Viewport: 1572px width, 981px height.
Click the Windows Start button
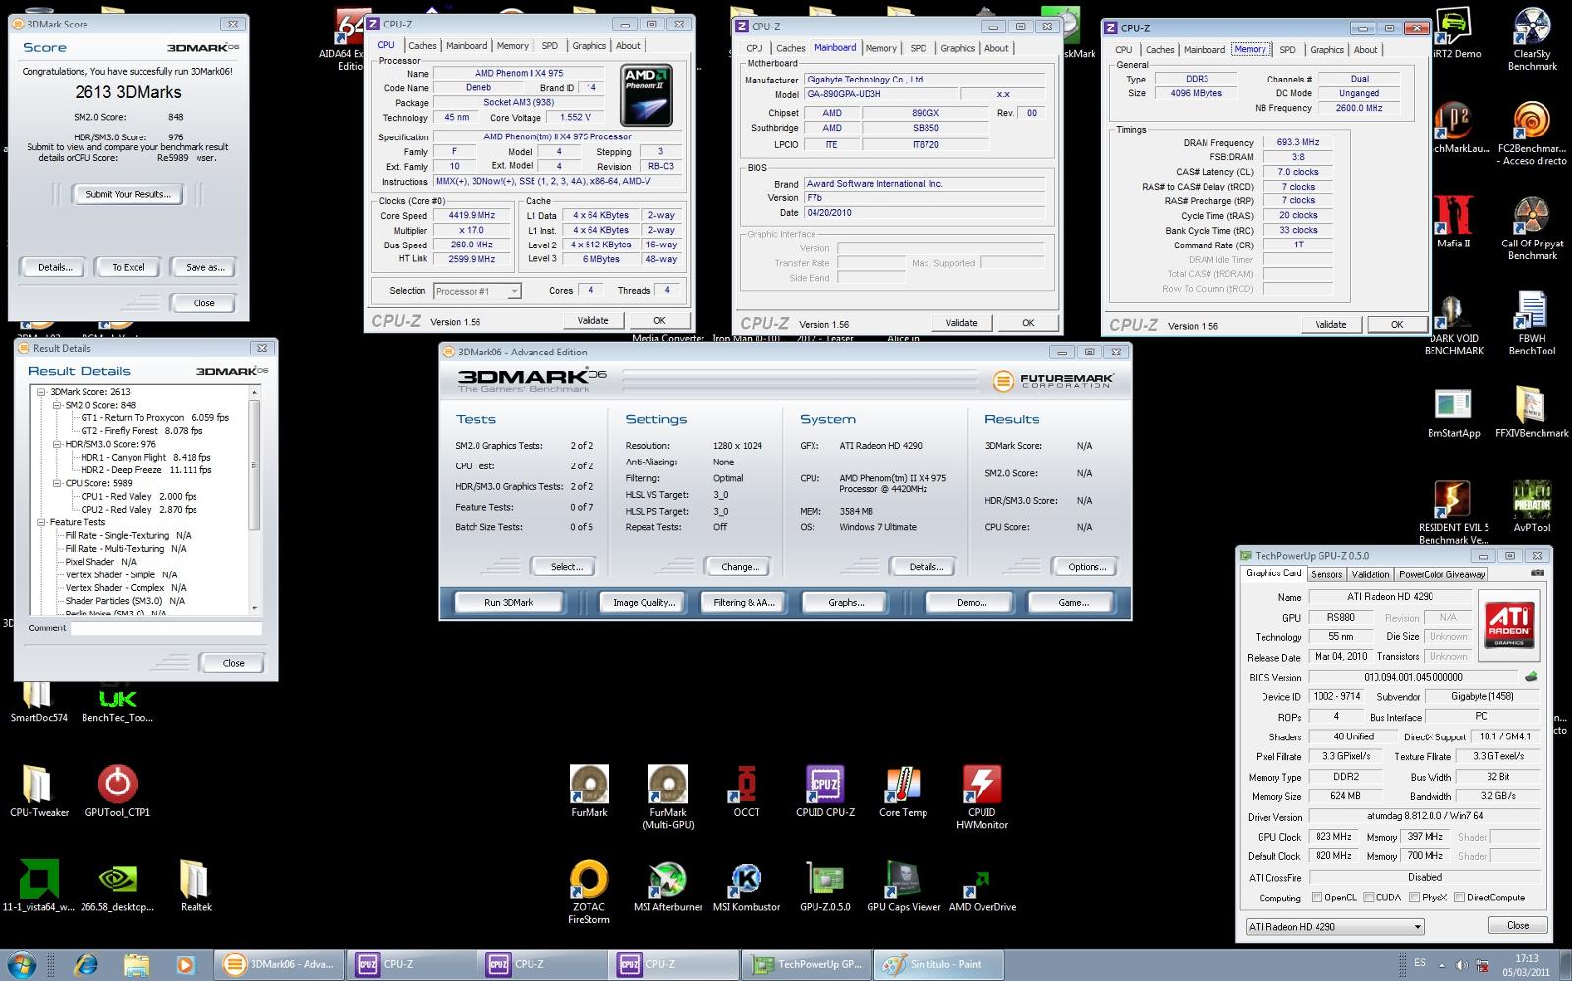[22, 964]
